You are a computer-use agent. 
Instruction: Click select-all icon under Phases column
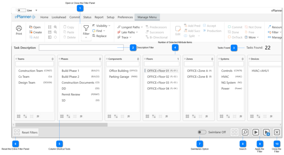click(62, 116)
